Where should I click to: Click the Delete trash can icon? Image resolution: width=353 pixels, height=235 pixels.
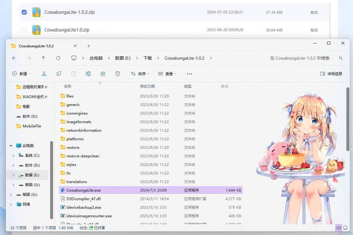point(118,74)
